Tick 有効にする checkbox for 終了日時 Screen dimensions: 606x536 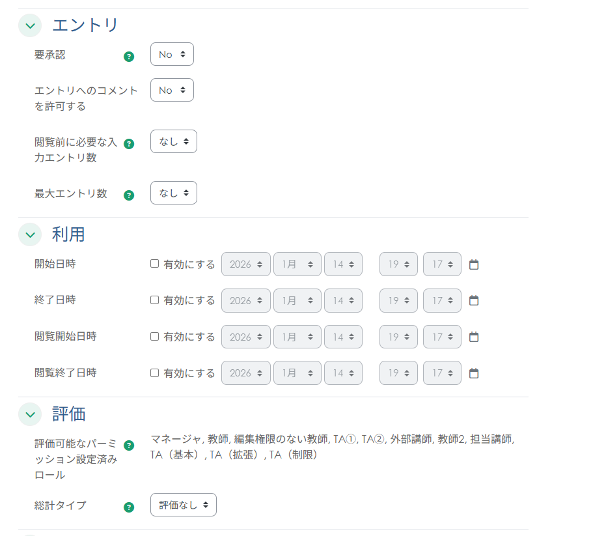pyautogui.click(x=154, y=300)
